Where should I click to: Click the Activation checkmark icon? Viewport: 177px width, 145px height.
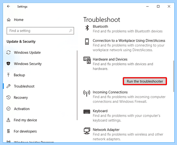[9, 109]
